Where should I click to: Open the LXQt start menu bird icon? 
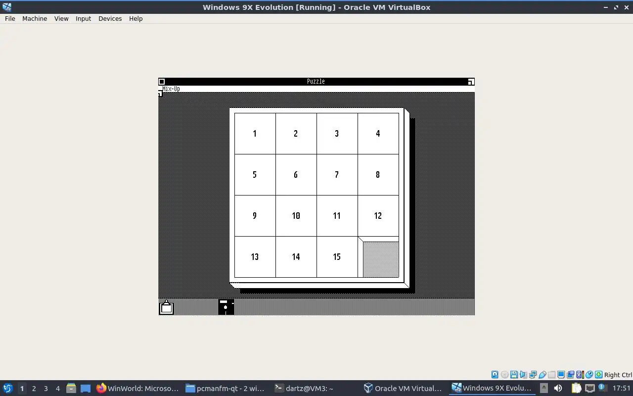[x=8, y=389]
